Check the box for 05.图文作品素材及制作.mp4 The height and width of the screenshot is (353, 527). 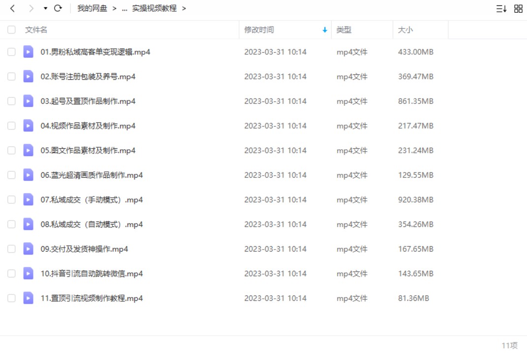tap(11, 150)
